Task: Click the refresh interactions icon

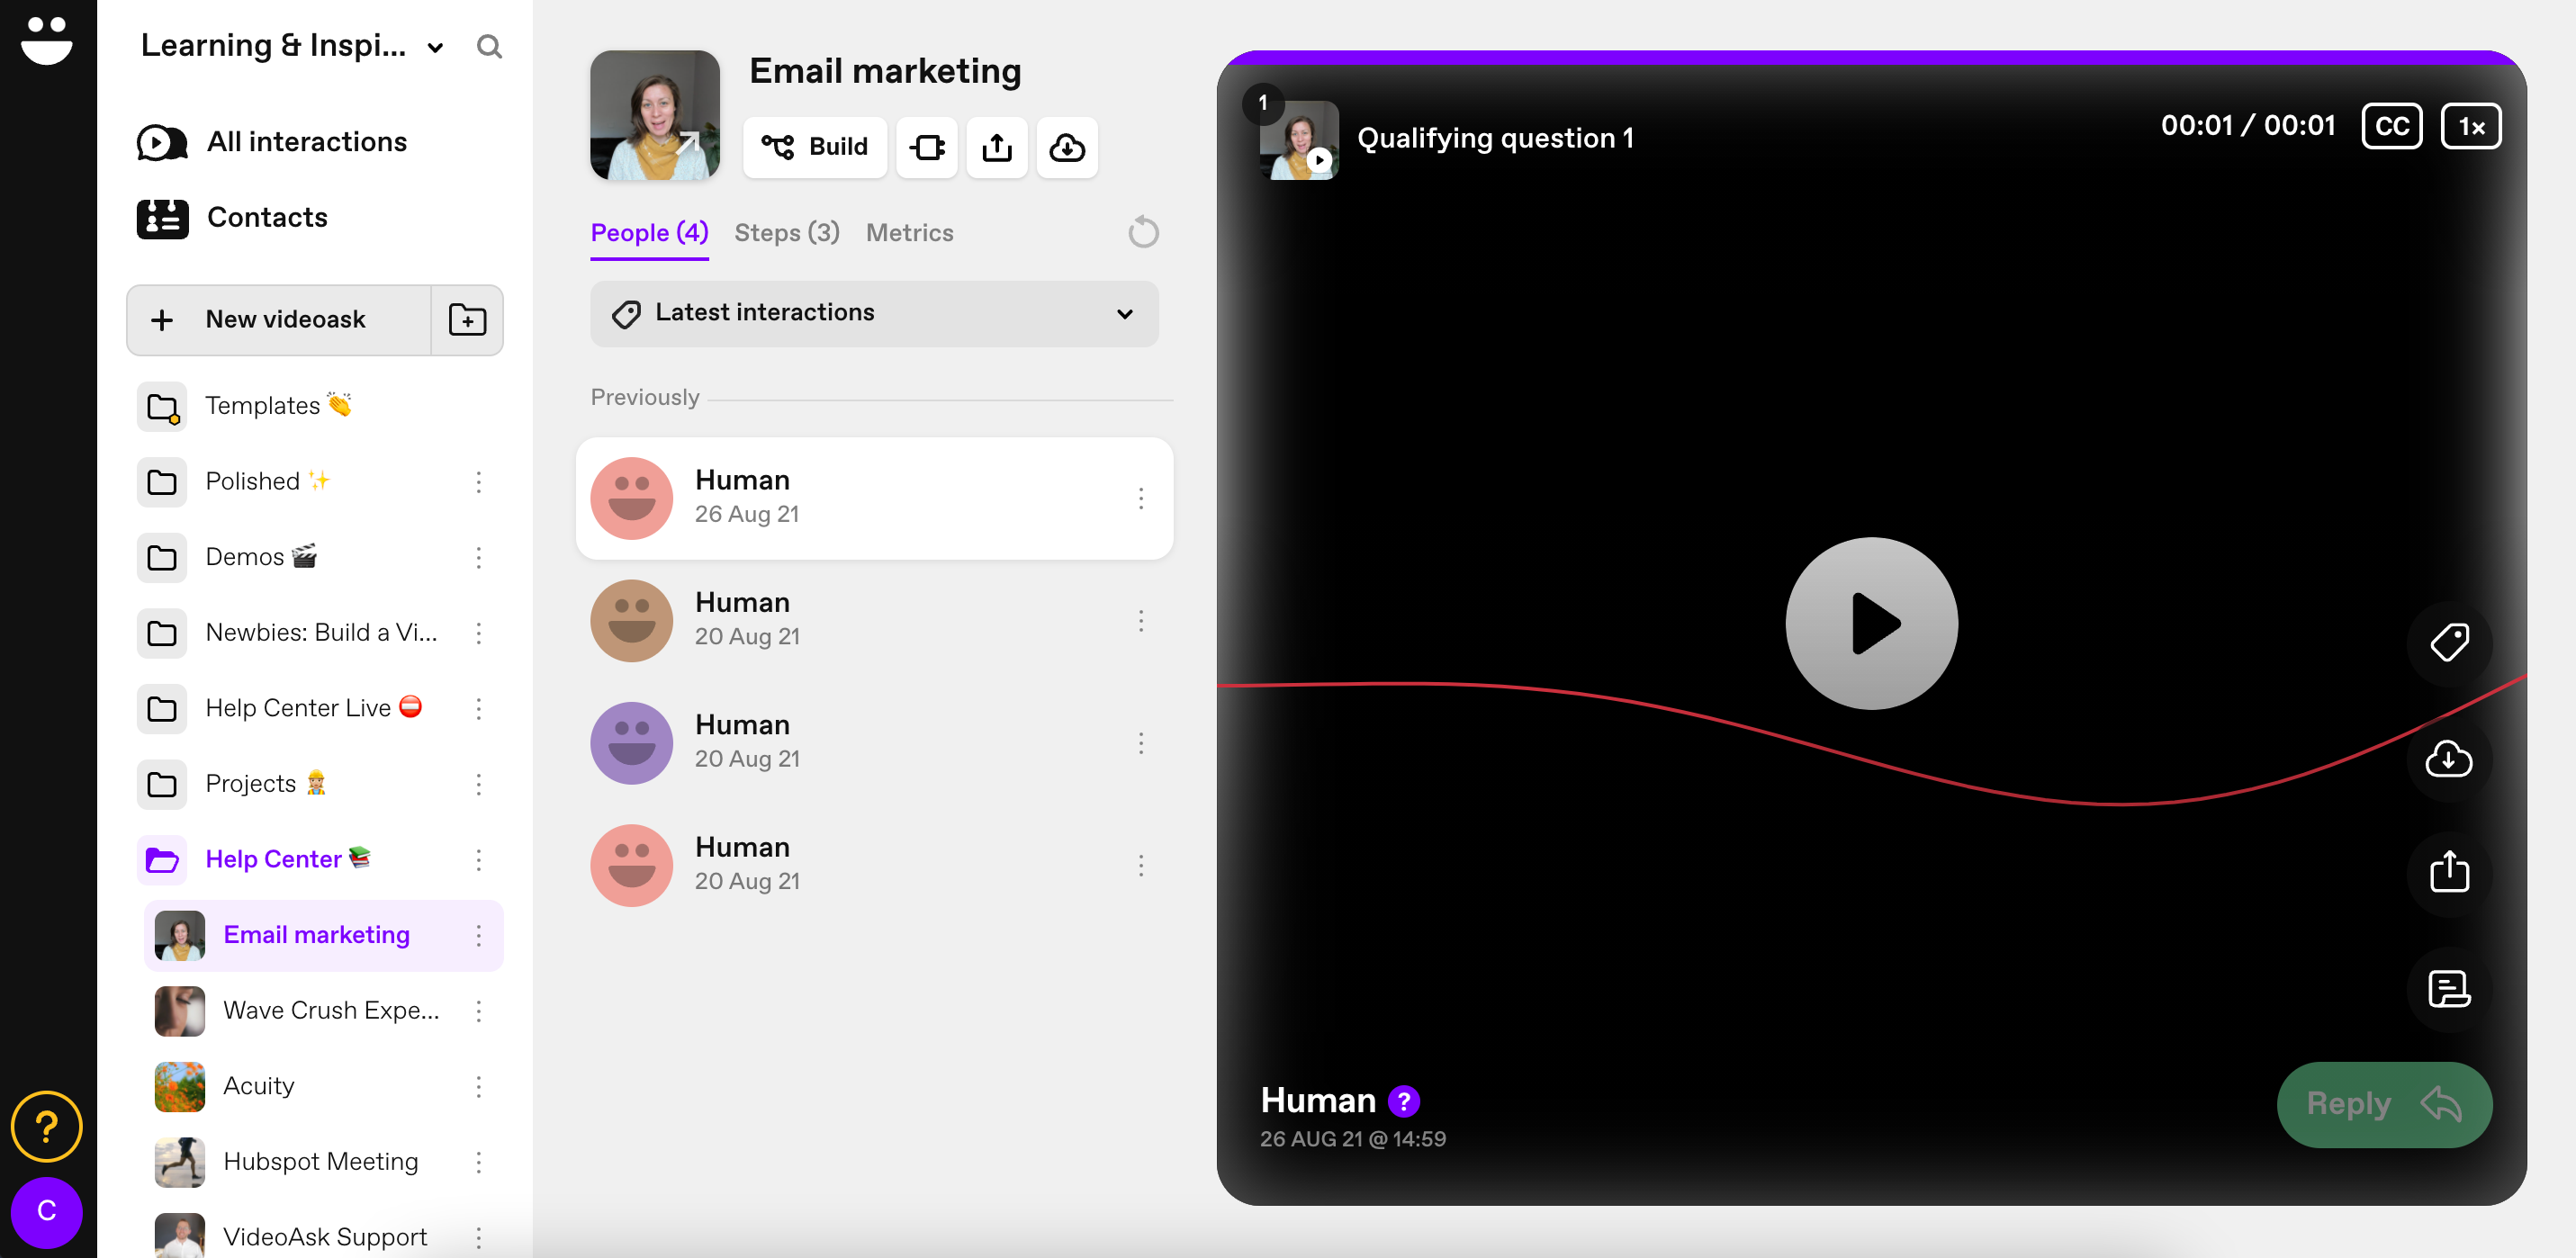Action: 1142,233
